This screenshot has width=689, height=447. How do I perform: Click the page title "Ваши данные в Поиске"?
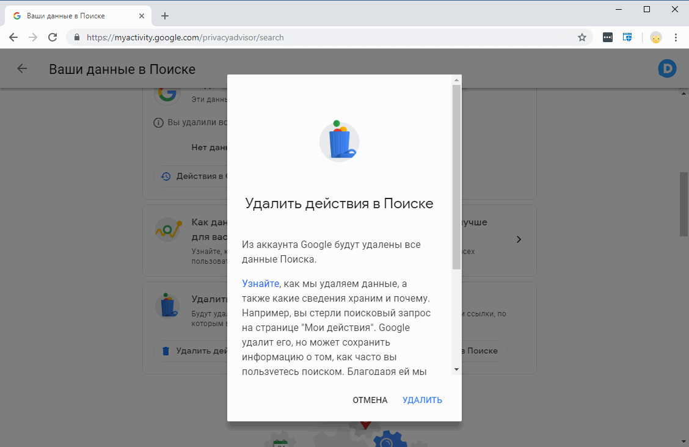click(x=122, y=69)
